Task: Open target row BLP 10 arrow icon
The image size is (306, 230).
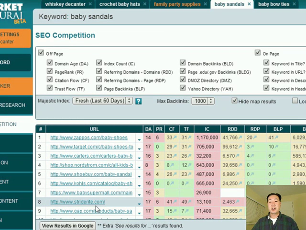Action: [x=276, y=147]
